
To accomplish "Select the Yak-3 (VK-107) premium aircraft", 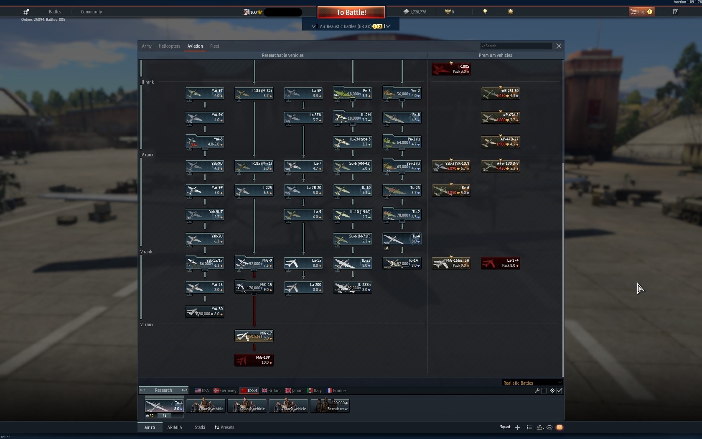I will tap(451, 166).
